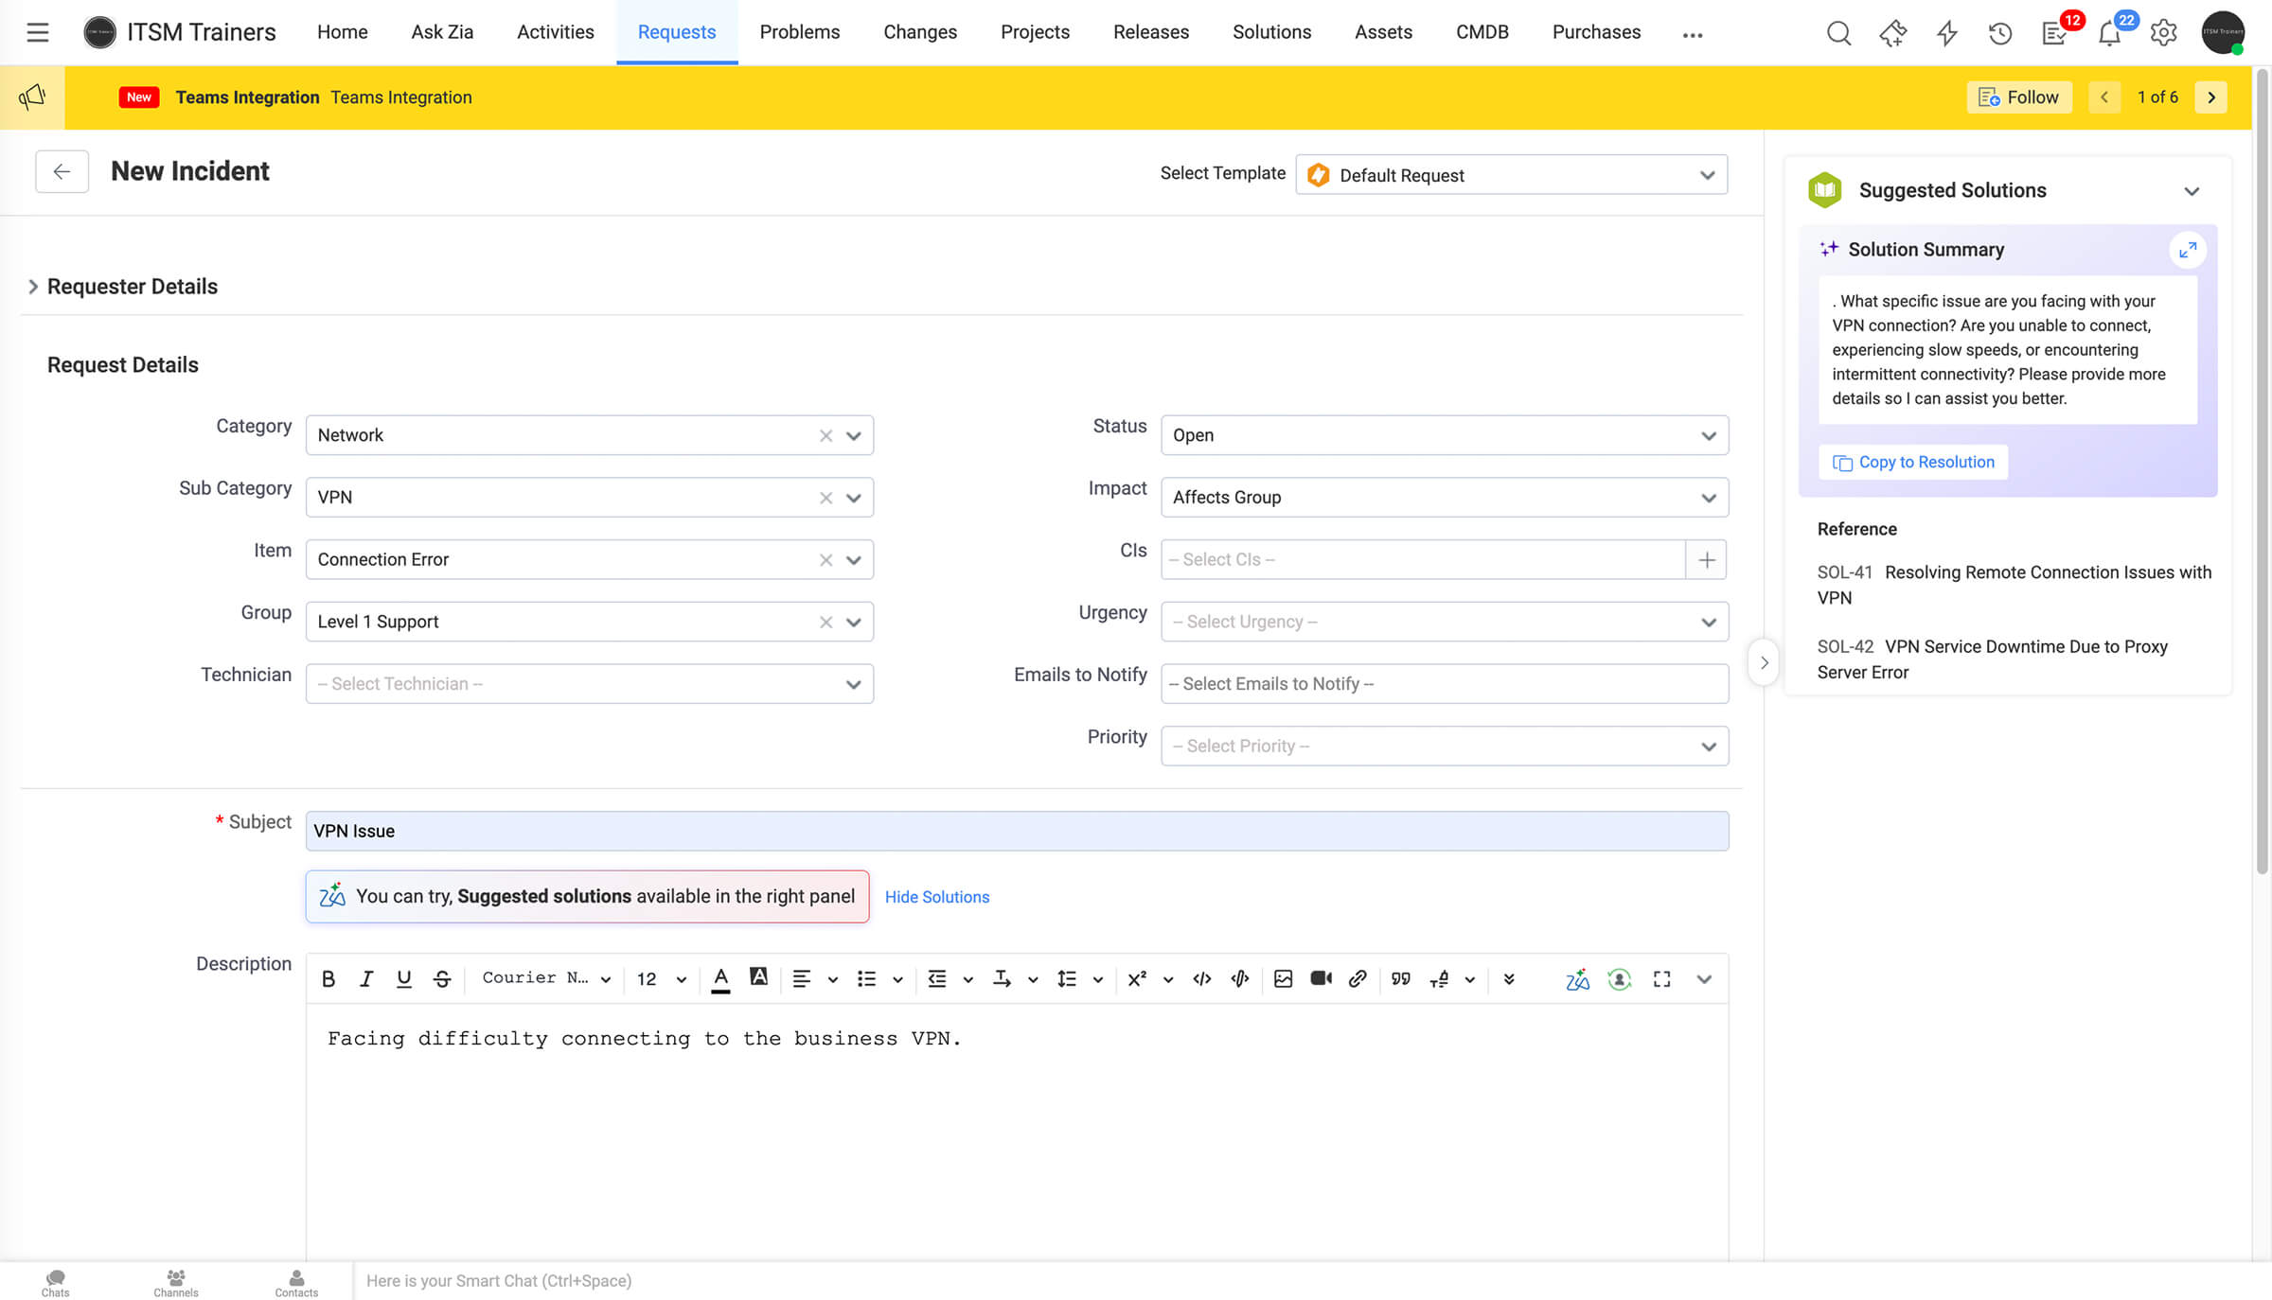Toggle strikethrough formatting in the description
Screen dimensions: 2272x1300
tap(441, 979)
